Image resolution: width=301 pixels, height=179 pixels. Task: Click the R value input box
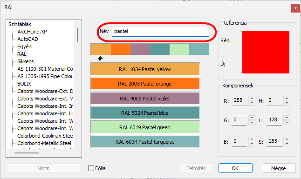point(239,100)
